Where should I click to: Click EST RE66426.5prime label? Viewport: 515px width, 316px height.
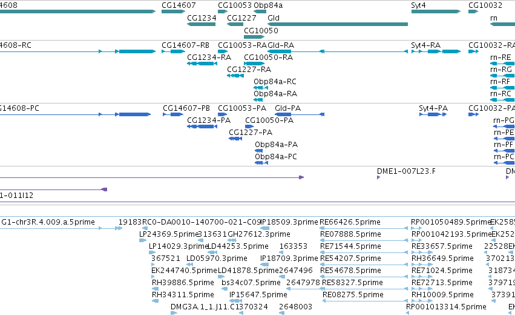tap(350, 222)
